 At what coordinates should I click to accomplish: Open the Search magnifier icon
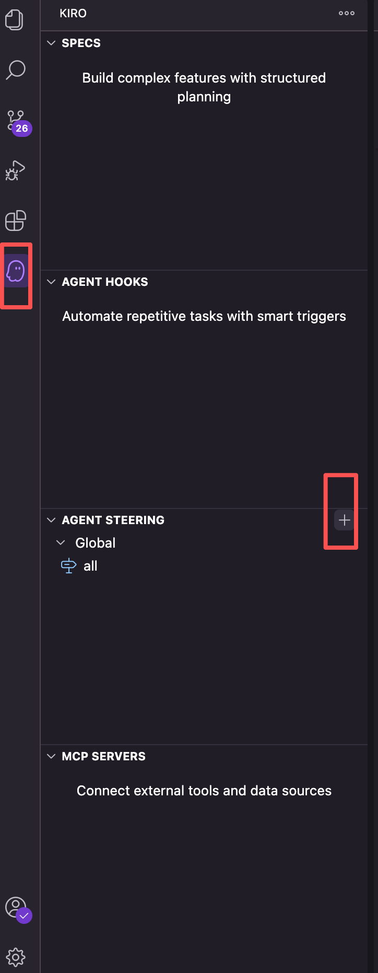(16, 70)
